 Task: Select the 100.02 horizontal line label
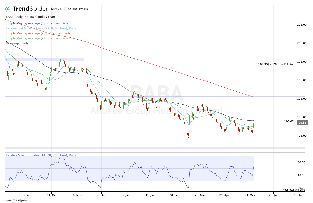point(289,121)
